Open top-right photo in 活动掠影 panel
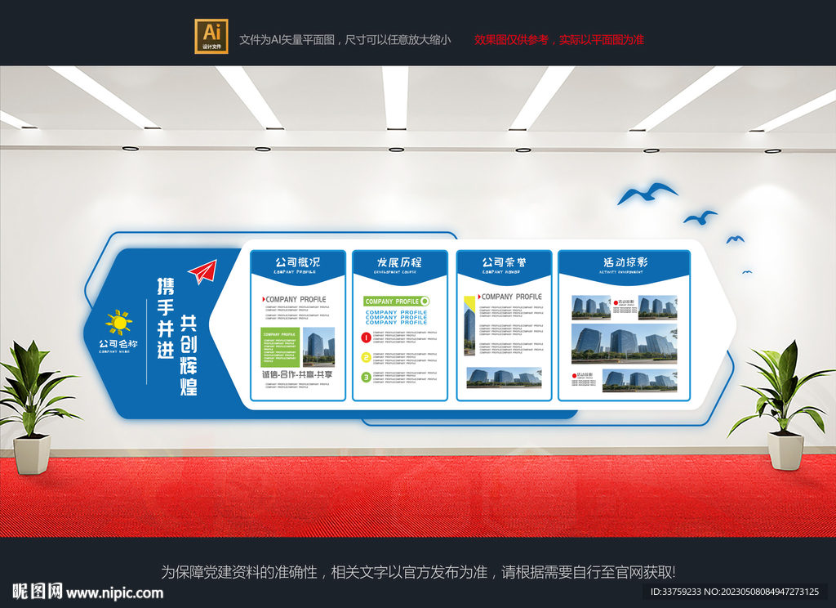Image resolution: width=836 pixels, height=608 pixels. click(x=658, y=307)
